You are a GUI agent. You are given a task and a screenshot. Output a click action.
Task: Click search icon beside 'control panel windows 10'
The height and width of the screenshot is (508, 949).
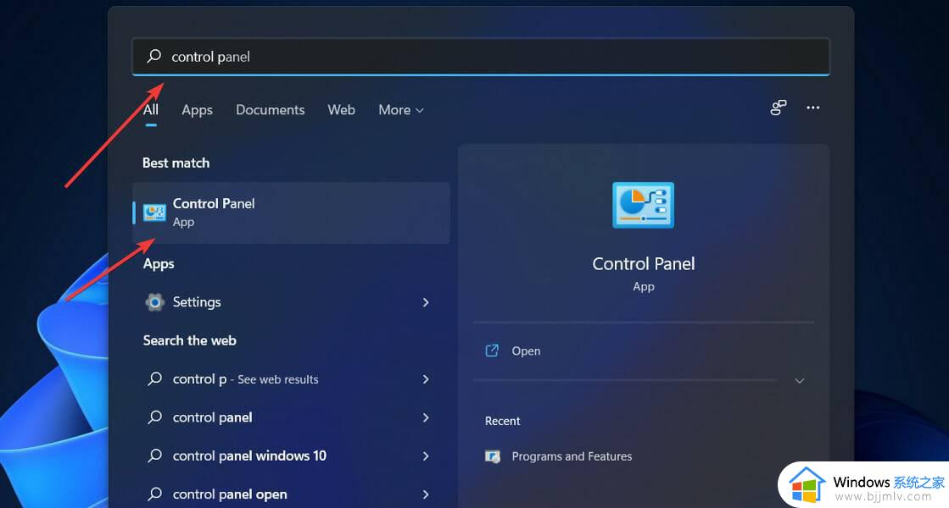155,456
